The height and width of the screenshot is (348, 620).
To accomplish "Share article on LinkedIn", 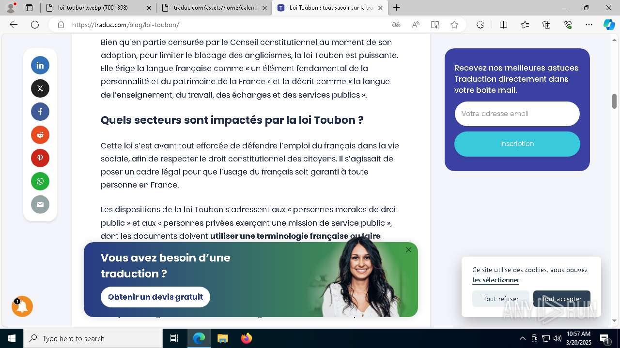I will coord(40,65).
